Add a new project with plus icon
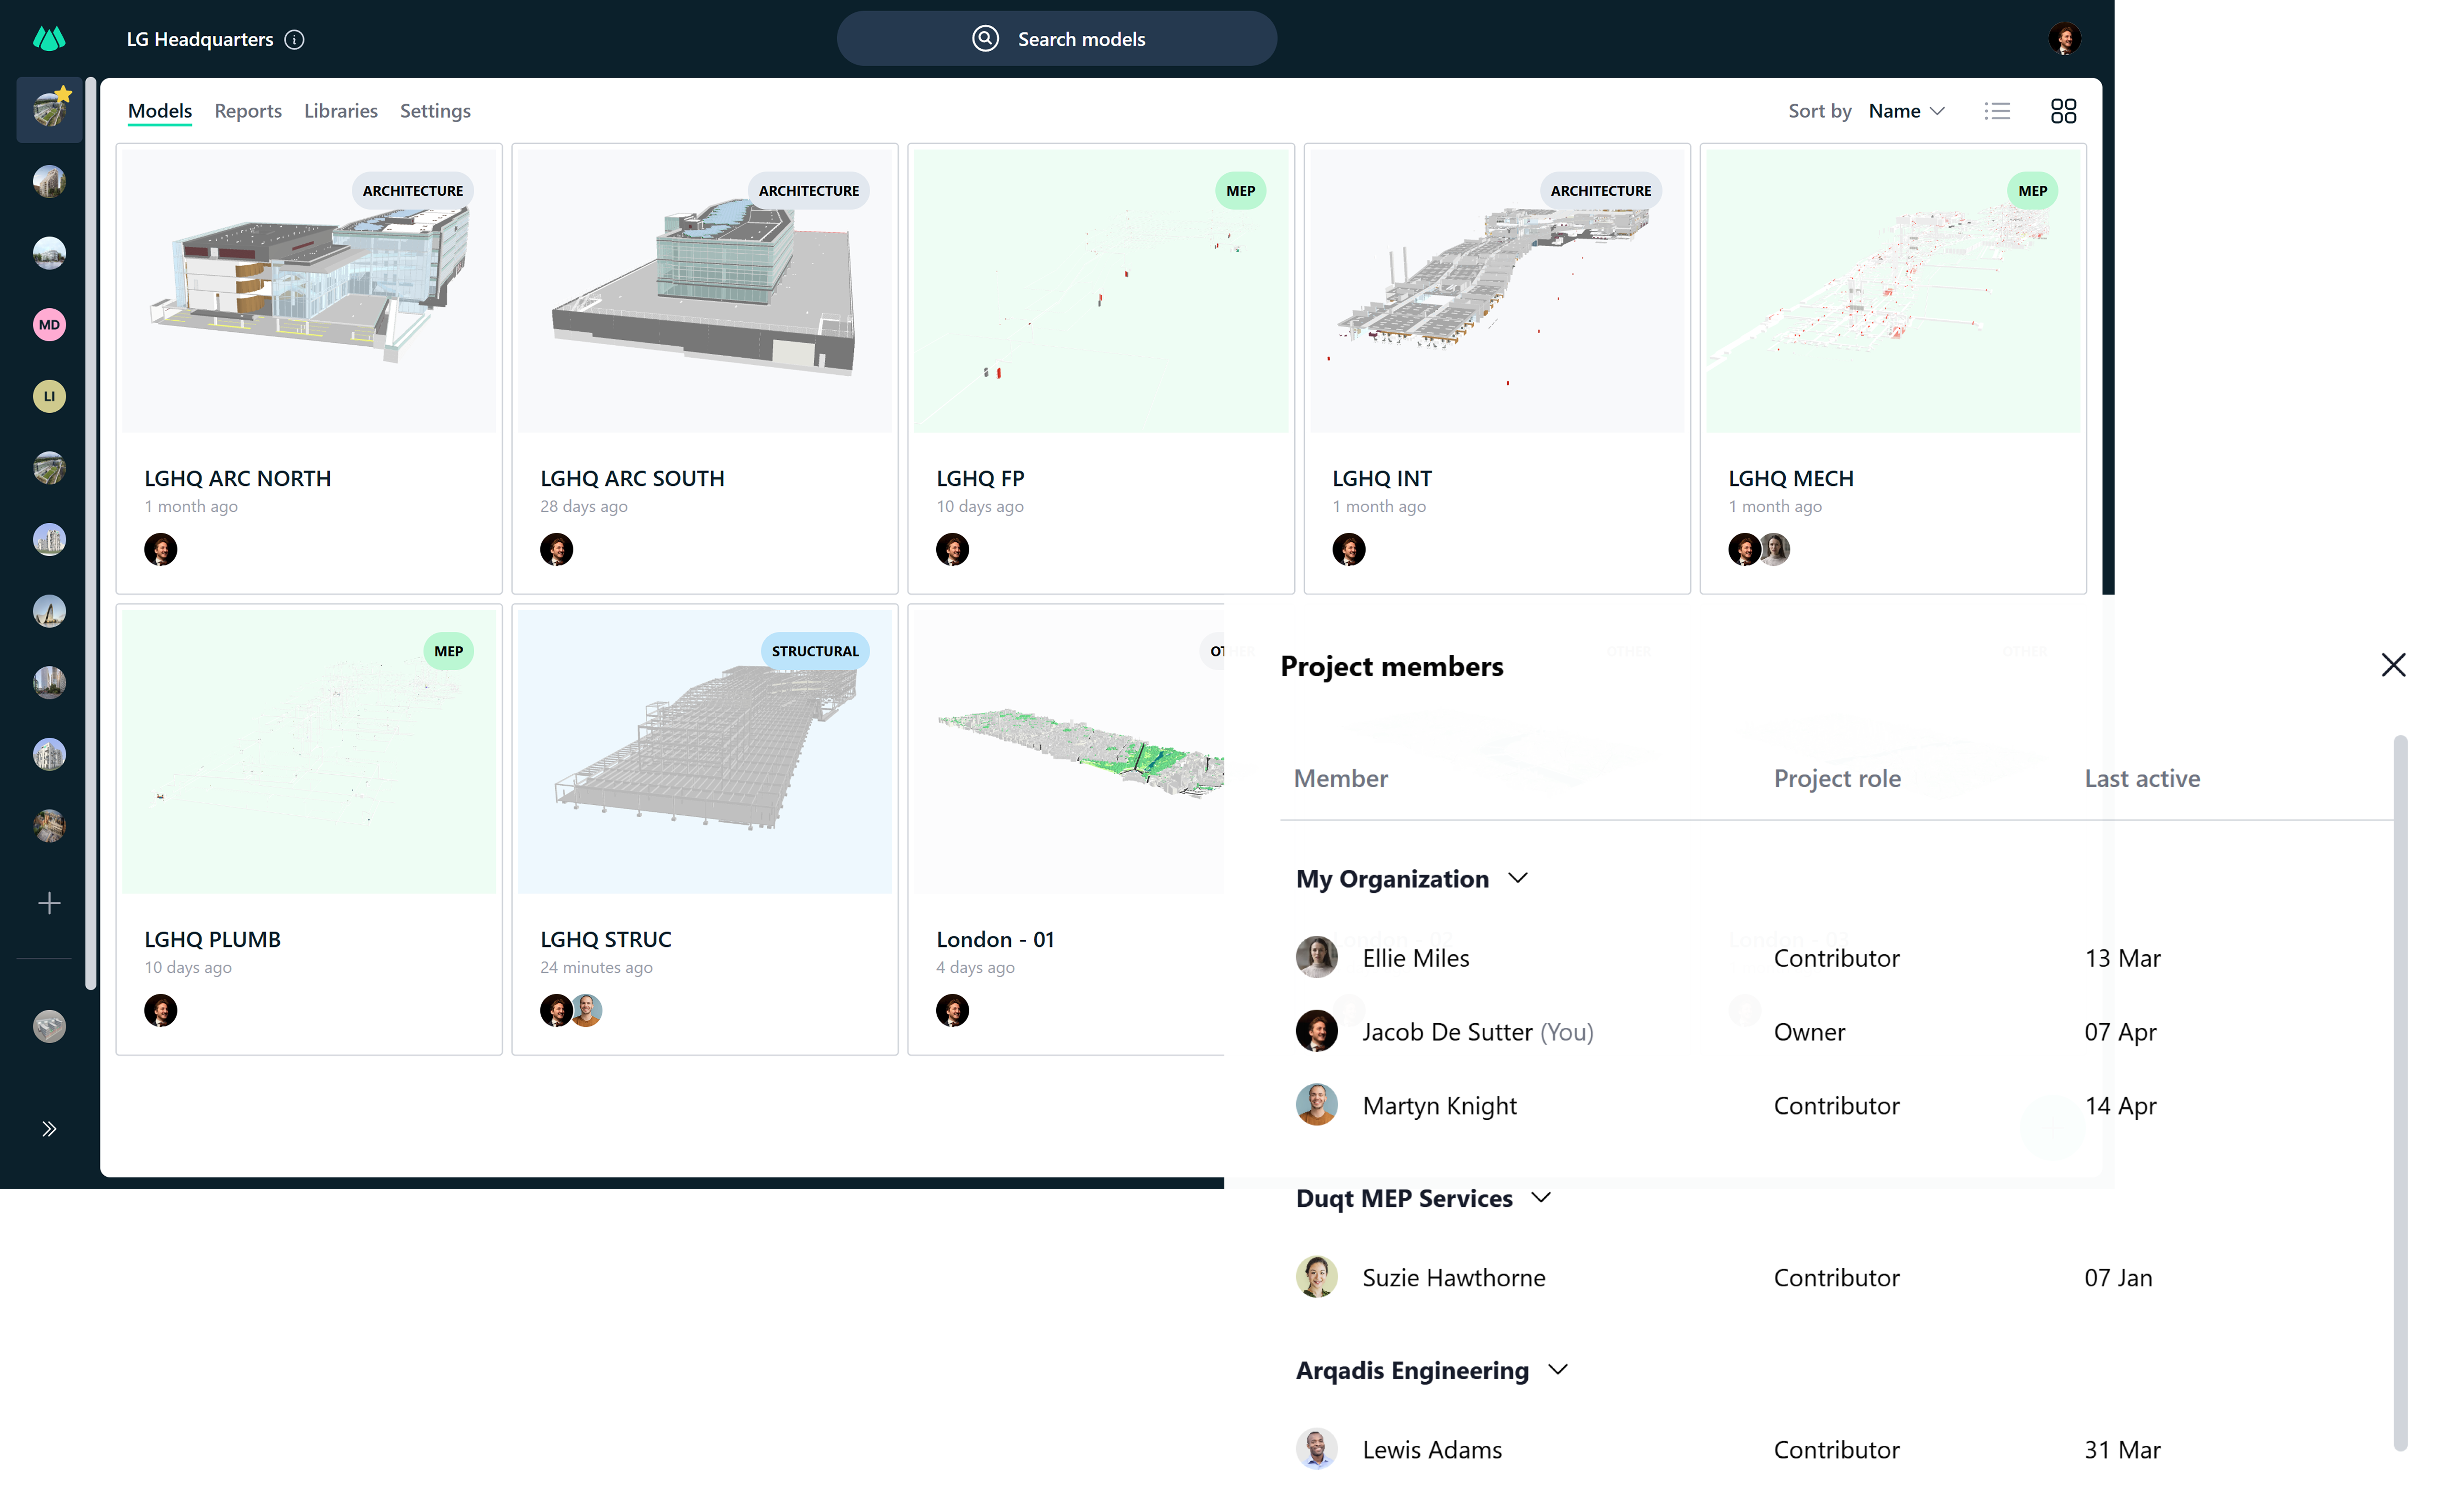This screenshot has width=2464, height=1509. [x=49, y=903]
